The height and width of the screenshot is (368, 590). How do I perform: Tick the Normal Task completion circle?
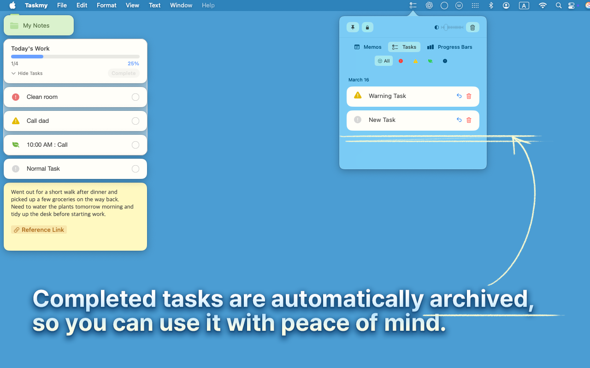coord(135,169)
